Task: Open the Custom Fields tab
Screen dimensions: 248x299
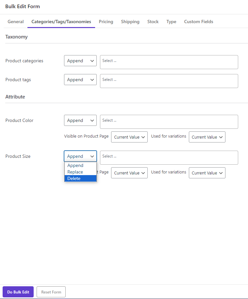Action: pyautogui.click(x=199, y=22)
